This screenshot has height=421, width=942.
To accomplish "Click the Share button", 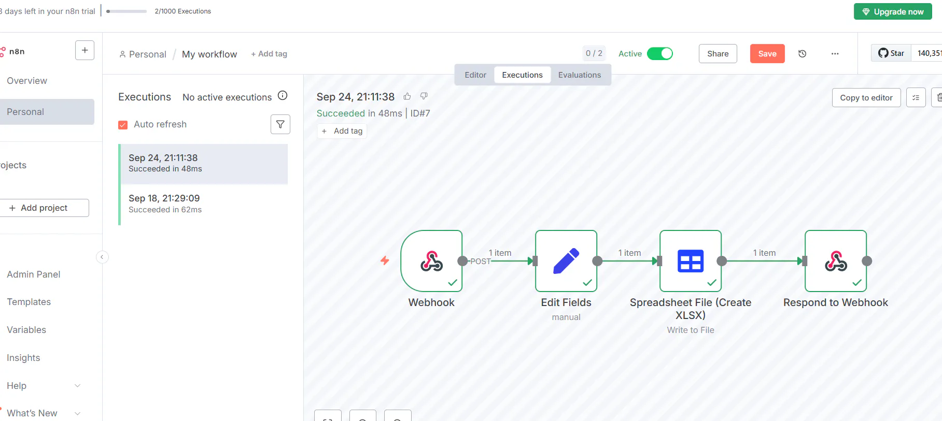I will pyautogui.click(x=718, y=54).
